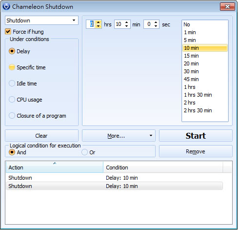Viewport: 238px width, 230px height.
Task: Select '5 min' delay preset
Action: (205, 40)
